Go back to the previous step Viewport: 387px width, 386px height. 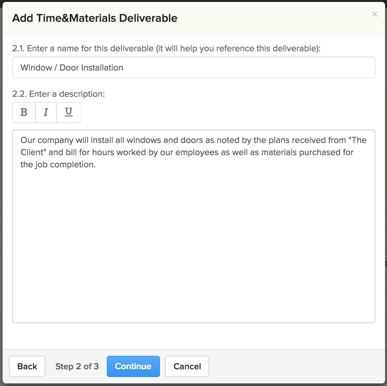point(27,366)
